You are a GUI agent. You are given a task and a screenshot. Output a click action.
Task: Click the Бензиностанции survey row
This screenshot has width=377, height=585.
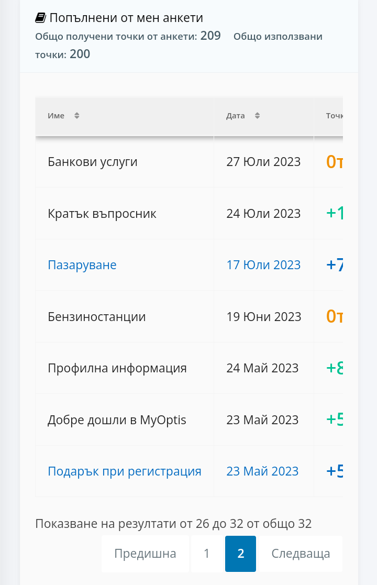click(x=97, y=317)
